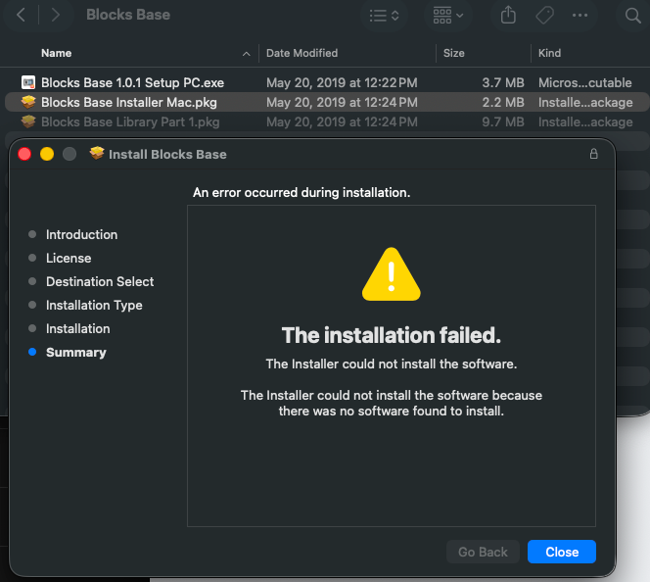Click the Blocks Base window title

coord(128,15)
